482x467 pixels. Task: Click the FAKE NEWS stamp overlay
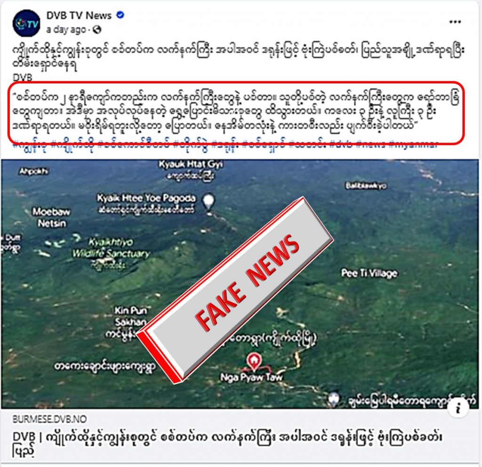(235, 290)
